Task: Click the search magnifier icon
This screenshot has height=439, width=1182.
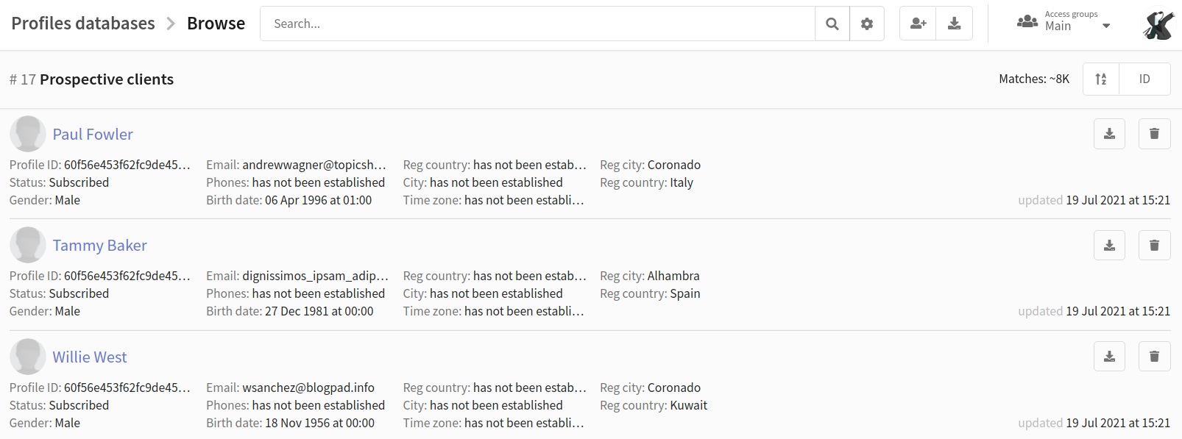Action: [x=832, y=24]
